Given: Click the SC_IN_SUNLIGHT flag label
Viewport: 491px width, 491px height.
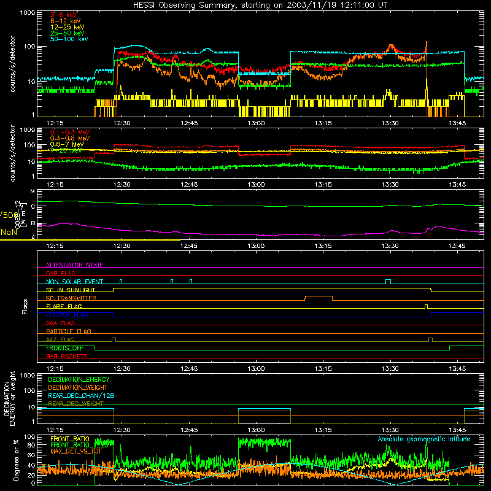Looking at the screenshot, I should point(71,290).
